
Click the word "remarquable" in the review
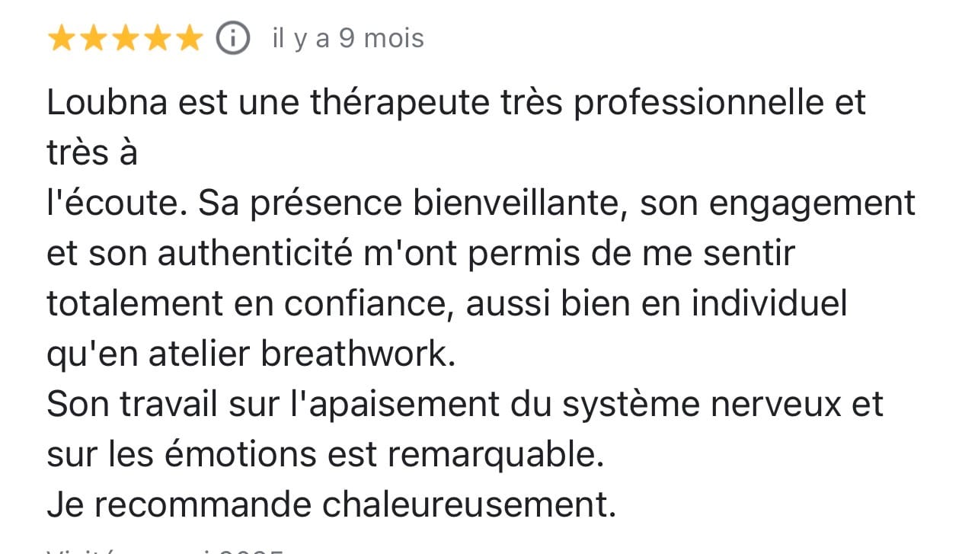coord(491,455)
